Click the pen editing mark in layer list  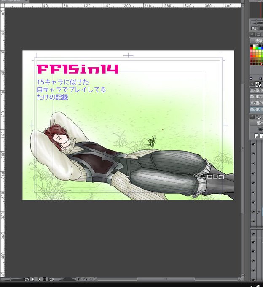pos(258,212)
